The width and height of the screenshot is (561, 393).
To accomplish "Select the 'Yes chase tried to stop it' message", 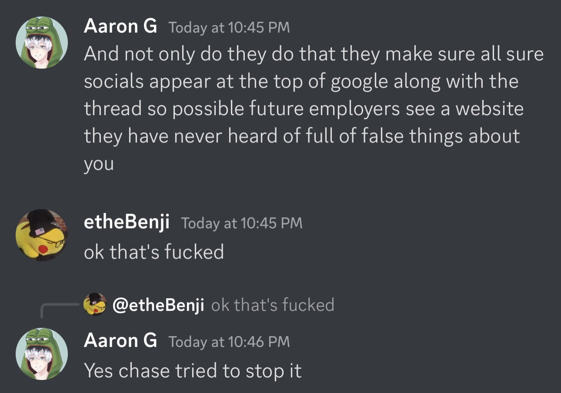I will click(193, 371).
